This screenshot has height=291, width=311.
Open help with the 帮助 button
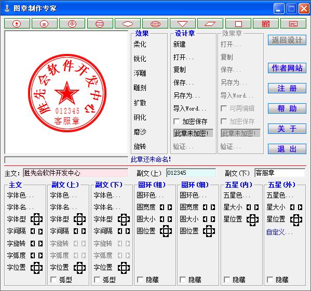[287, 108]
